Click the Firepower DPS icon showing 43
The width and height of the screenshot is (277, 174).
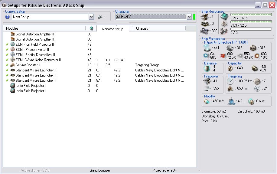point(207,81)
